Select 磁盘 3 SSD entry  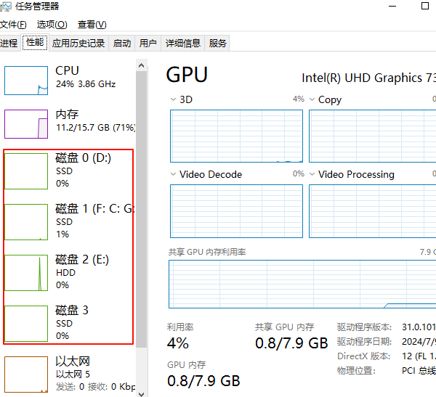point(68,324)
